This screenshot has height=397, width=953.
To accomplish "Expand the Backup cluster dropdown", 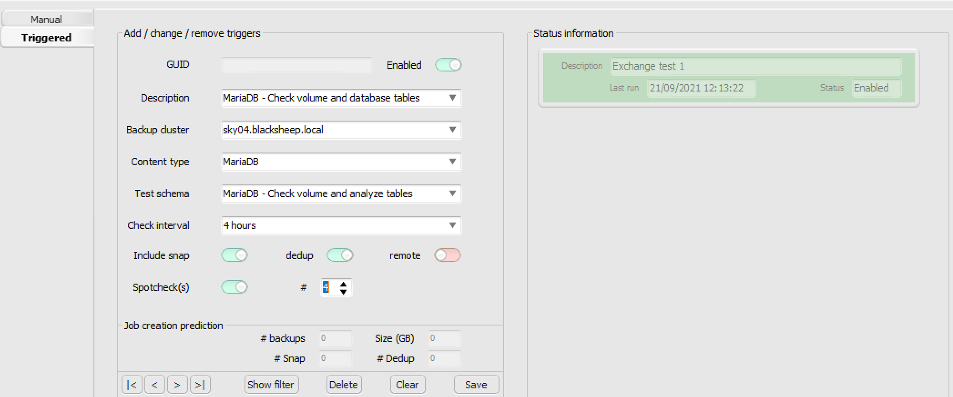I will tap(452, 130).
